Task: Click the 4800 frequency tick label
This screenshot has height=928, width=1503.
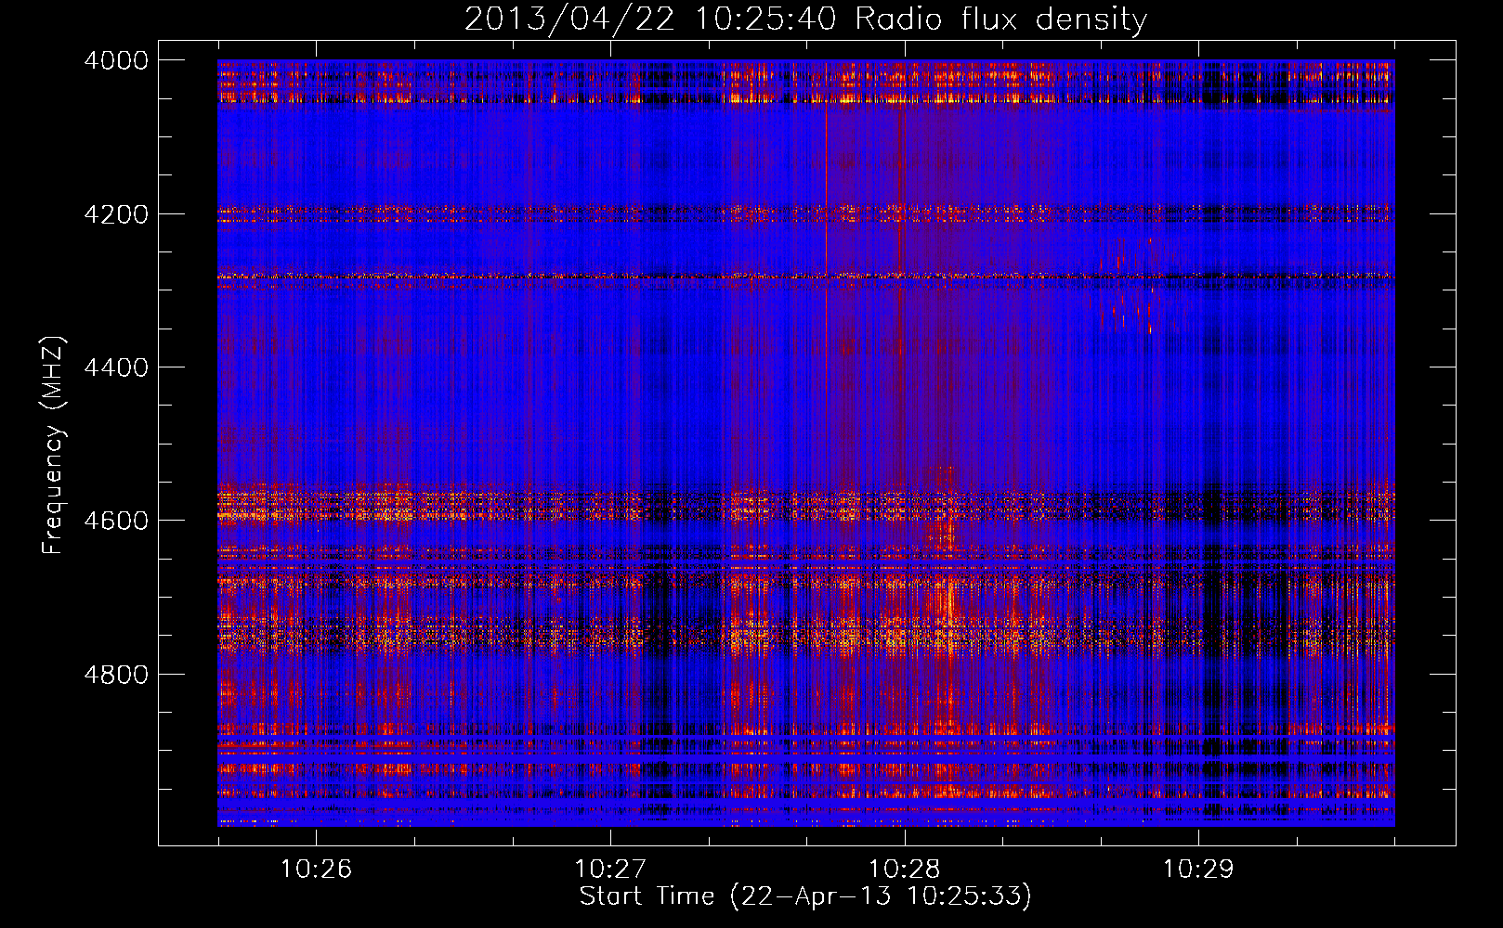Action: click(x=116, y=675)
